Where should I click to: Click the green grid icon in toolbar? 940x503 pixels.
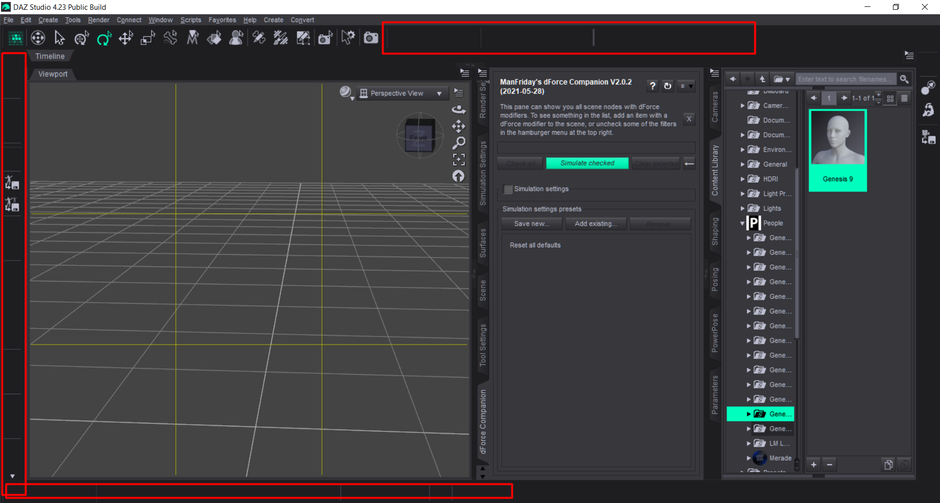[16, 38]
